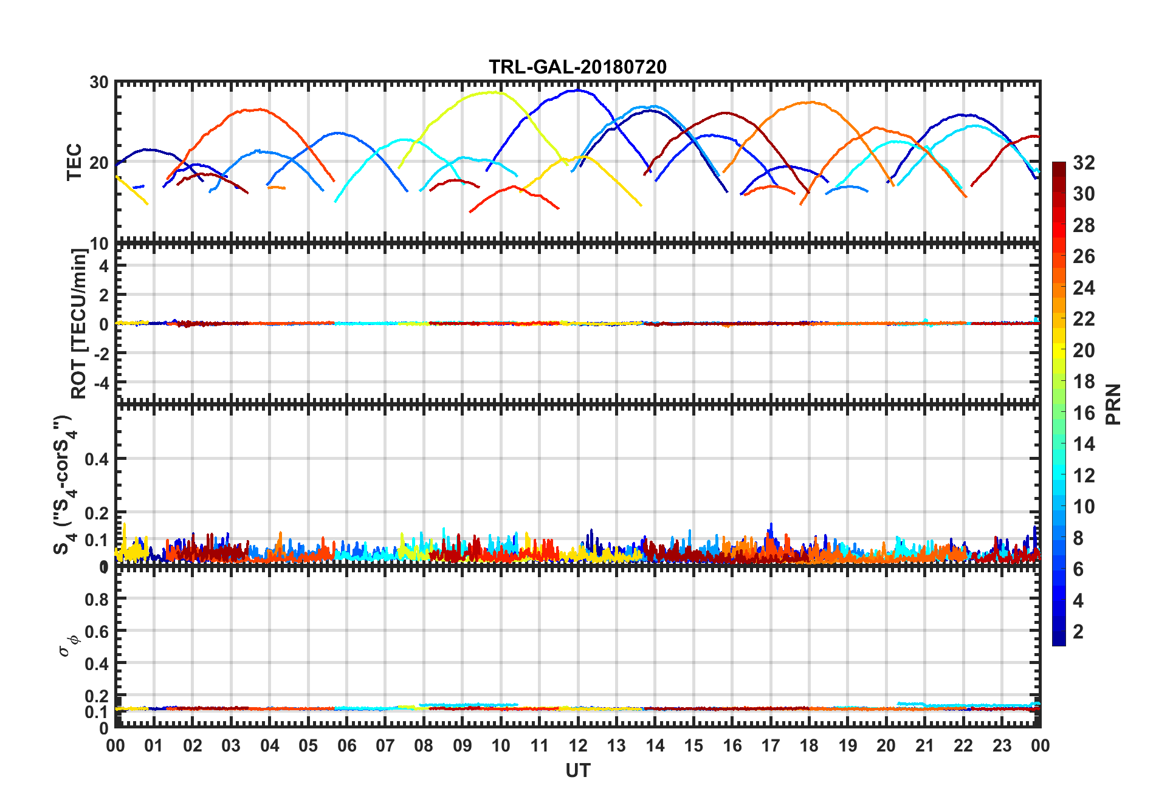
Task: Click the 03 hour tick label
Action: [231, 745]
